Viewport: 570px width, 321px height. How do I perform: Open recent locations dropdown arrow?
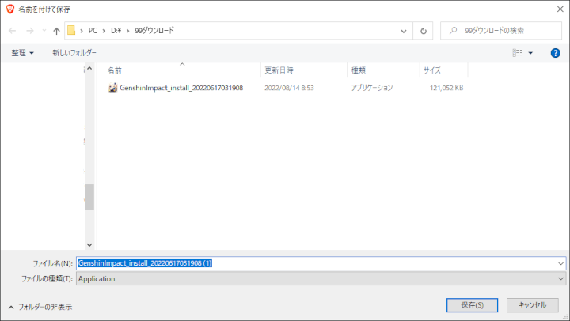click(44, 31)
